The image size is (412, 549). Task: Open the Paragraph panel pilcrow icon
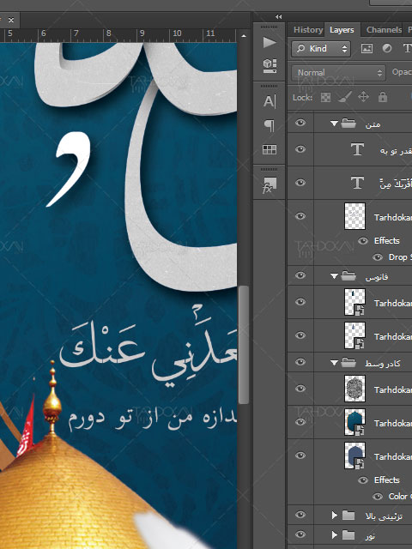point(270,125)
